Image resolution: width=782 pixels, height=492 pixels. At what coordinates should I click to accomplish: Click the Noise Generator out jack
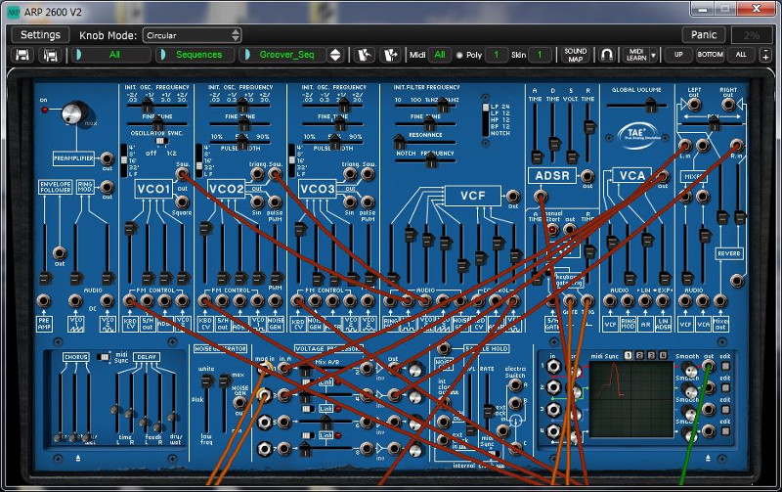(x=239, y=402)
